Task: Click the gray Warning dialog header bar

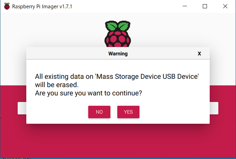Action: [x=118, y=53]
